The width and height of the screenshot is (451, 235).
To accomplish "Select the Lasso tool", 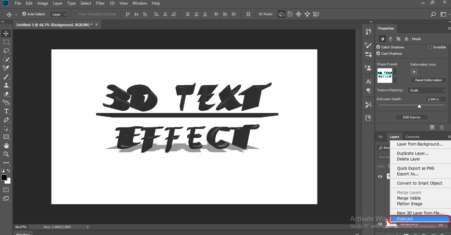I will tap(6, 51).
